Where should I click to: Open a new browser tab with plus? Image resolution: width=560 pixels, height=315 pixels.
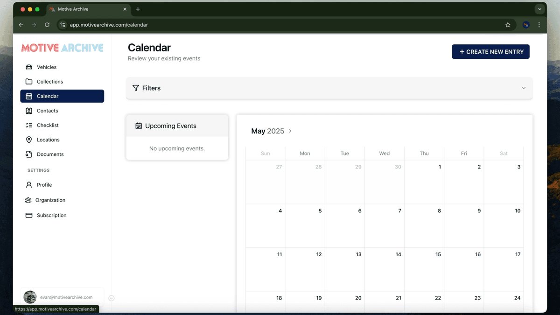pyautogui.click(x=138, y=9)
